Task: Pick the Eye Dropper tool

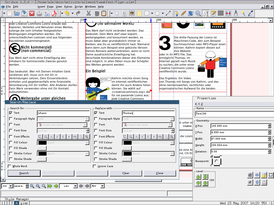Action: click(251, 13)
